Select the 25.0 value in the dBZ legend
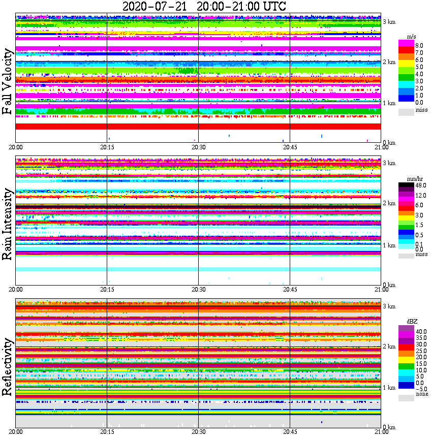This screenshot has height=441, width=432. pos(421,351)
